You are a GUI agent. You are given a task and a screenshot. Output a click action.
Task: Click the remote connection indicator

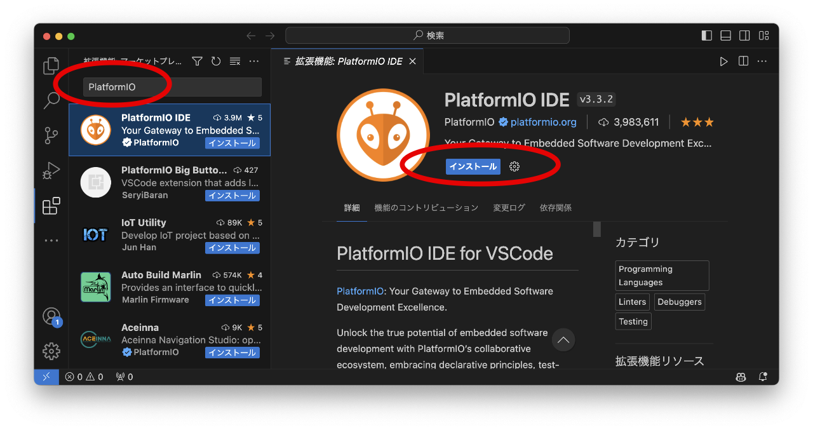(x=46, y=377)
